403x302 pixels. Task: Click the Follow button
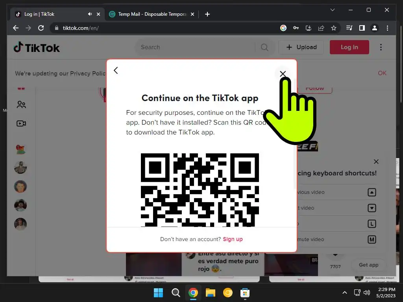pyautogui.click(x=315, y=89)
